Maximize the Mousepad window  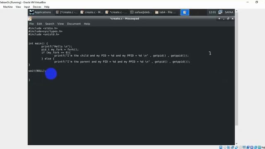click(228, 19)
